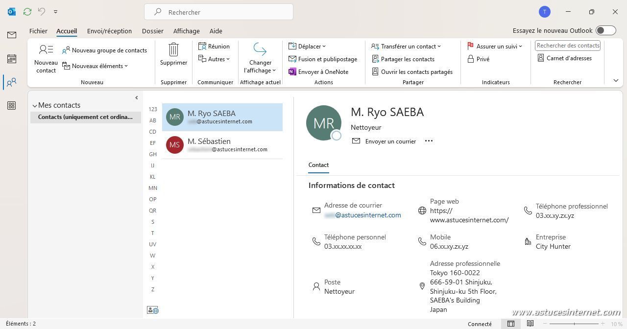Open the Calendar view in sidebar
This screenshot has height=329, width=627.
[x=12, y=59]
